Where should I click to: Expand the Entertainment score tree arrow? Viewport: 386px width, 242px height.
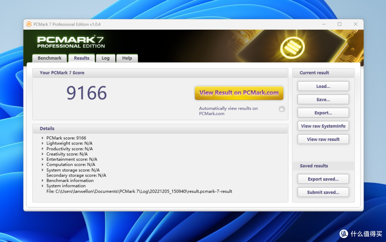[x=43, y=160]
